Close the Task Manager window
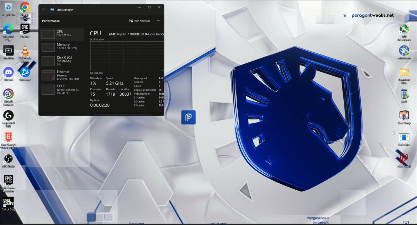Image resolution: width=417 pixels, height=225 pixels. 159,7
